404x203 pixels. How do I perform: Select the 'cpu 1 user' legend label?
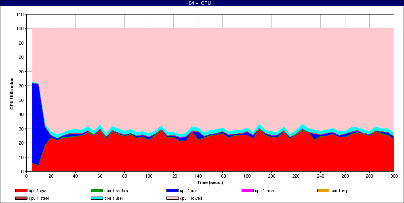(x=114, y=199)
